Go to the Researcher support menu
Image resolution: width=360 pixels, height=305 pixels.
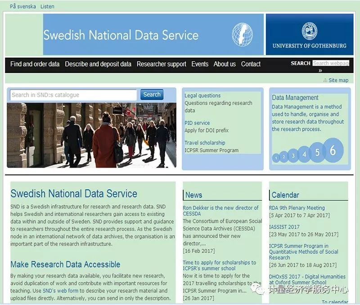[161, 64]
